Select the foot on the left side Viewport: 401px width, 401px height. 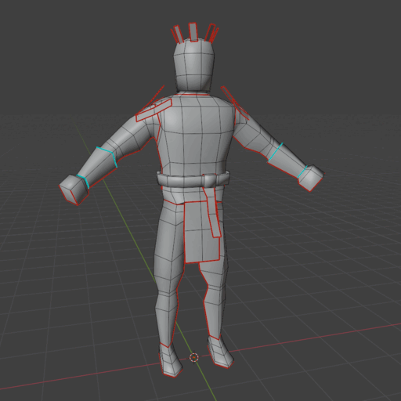coord(171,360)
